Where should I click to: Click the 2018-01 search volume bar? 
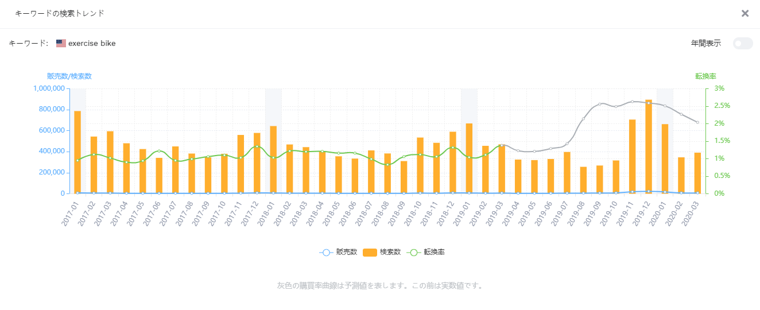pyautogui.click(x=273, y=160)
